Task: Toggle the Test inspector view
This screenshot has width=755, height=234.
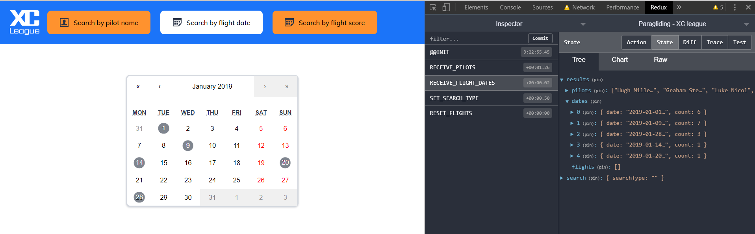Action: pos(739,42)
